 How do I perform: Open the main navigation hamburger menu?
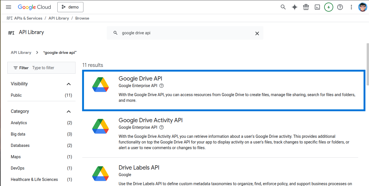9,7
